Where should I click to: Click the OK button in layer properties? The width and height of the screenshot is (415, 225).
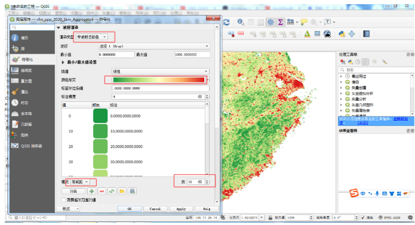click(x=130, y=209)
